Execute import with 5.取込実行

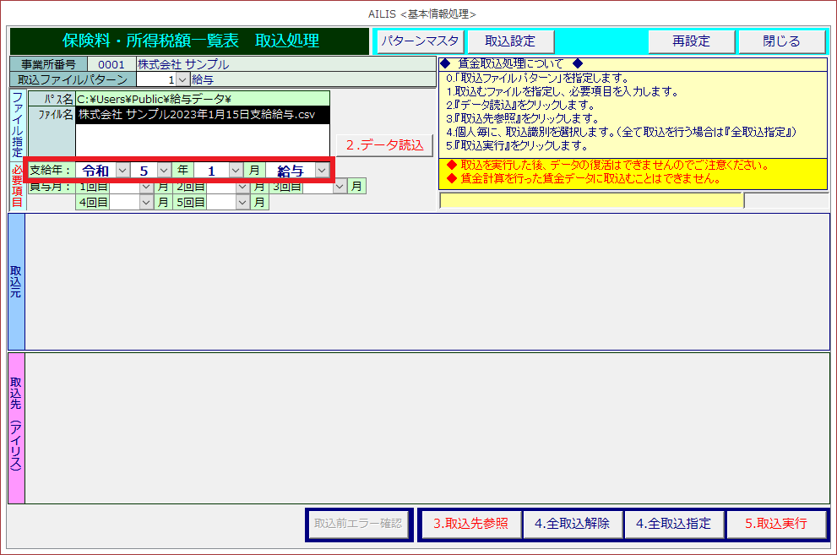tap(775, 523)
